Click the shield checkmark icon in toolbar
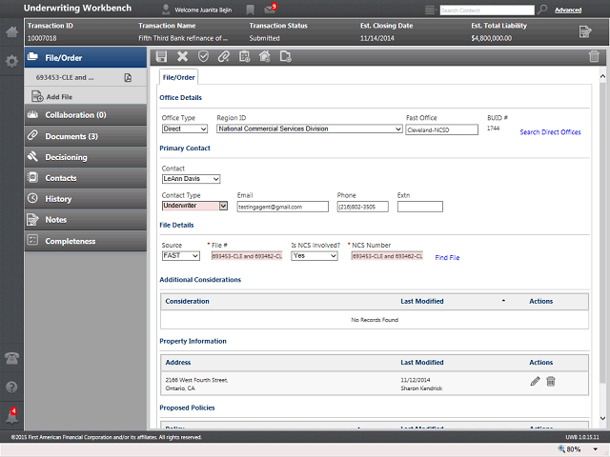Image resolution: width=610 pixels, height=457 pixels. coord(203,57)
